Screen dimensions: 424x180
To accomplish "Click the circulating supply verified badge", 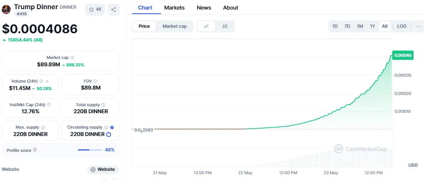I will pyautogui.click(x=112, y=128).
